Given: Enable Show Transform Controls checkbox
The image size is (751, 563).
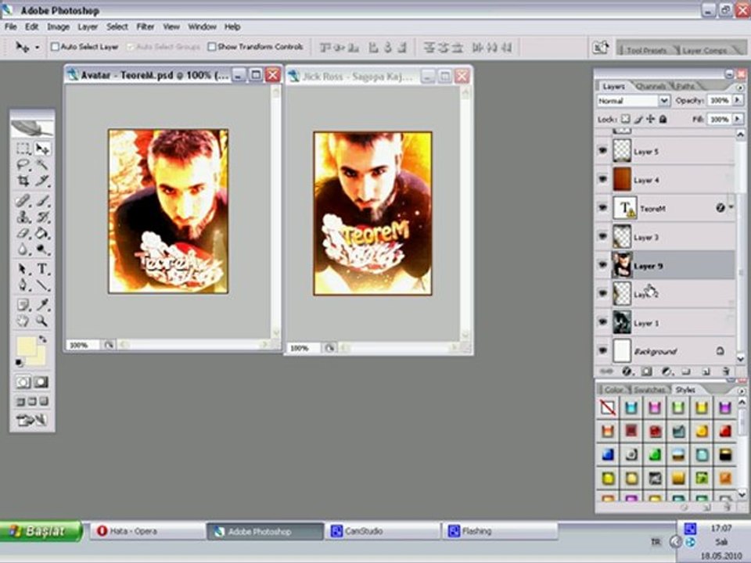Looking at the screenshot, I should pos(212,46).
